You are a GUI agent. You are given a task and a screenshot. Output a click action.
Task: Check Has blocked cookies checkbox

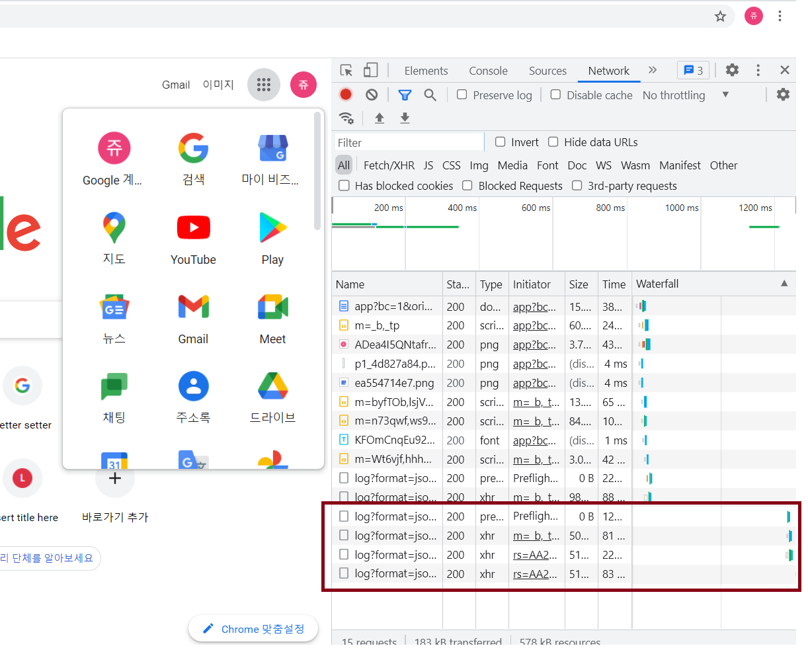[344, 185]
